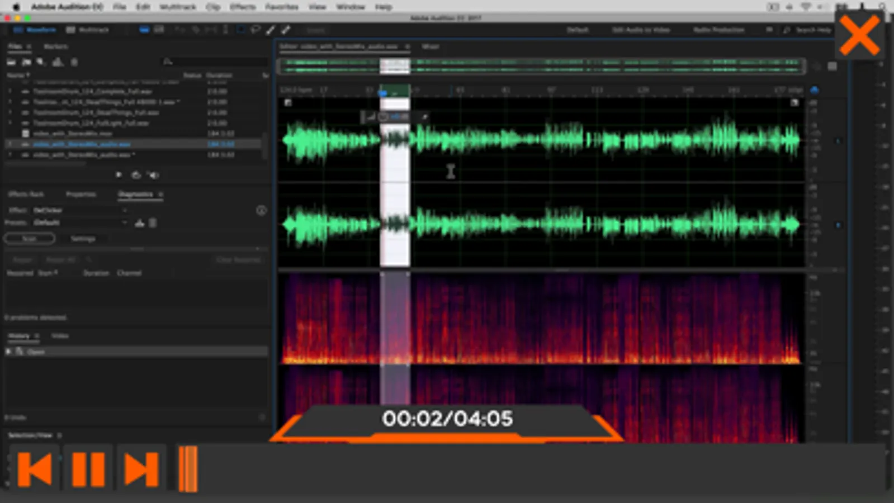Select the highlighted blue audio file row
The image size is (894, 503).
click(133, 144)
